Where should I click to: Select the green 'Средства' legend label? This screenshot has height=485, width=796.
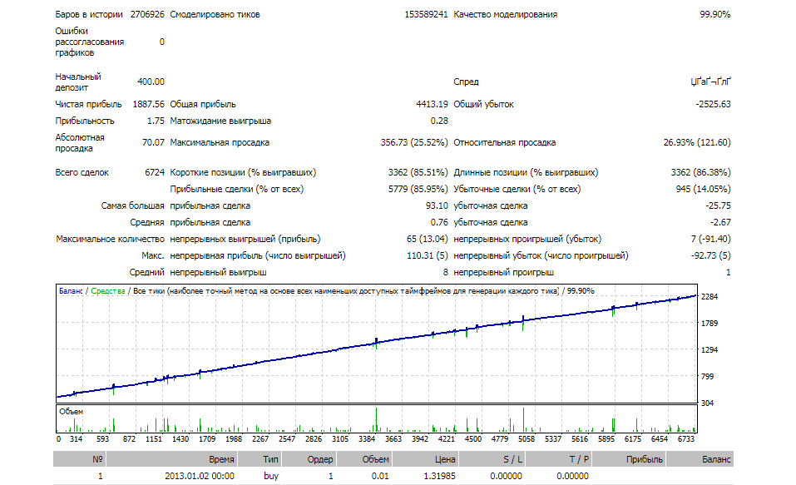pyautogui.click(x=108, y=291)
